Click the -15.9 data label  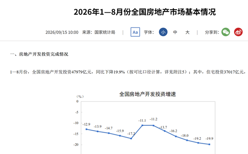[x=120, y=131]
